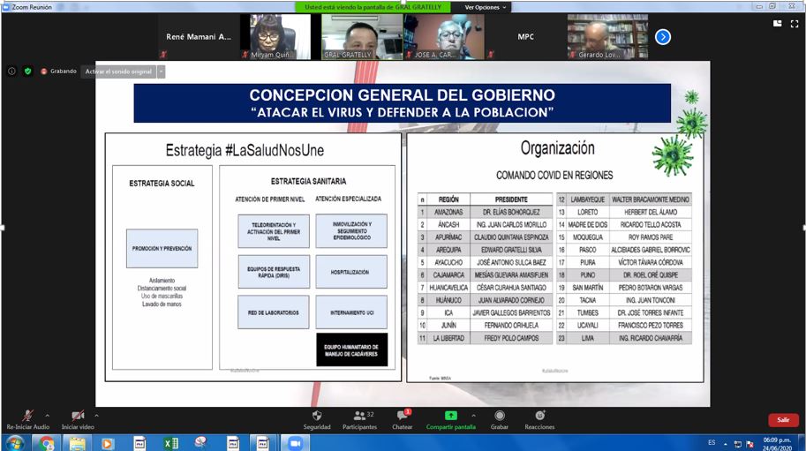Click the green encryption shield icon
806x451 pixels.
[27, 71]
